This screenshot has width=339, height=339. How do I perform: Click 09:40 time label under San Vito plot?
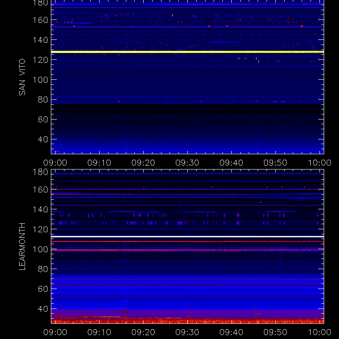(231, 163)
